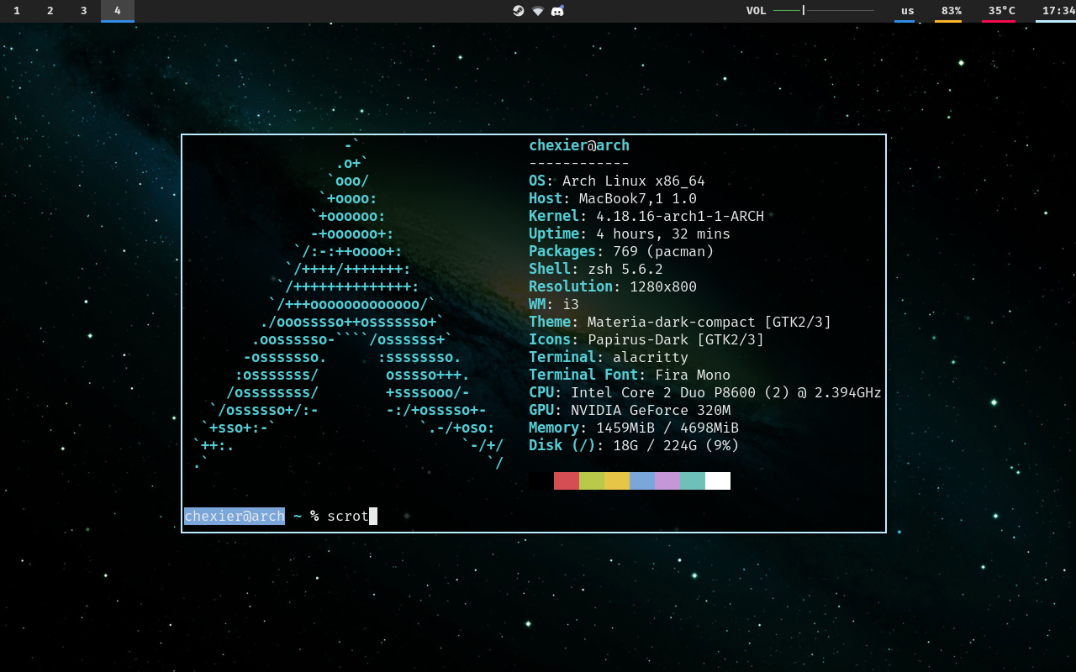
Task: Click the GPU: NVIDIA GeForce 320M line
Action: click(x=630, y=410)
